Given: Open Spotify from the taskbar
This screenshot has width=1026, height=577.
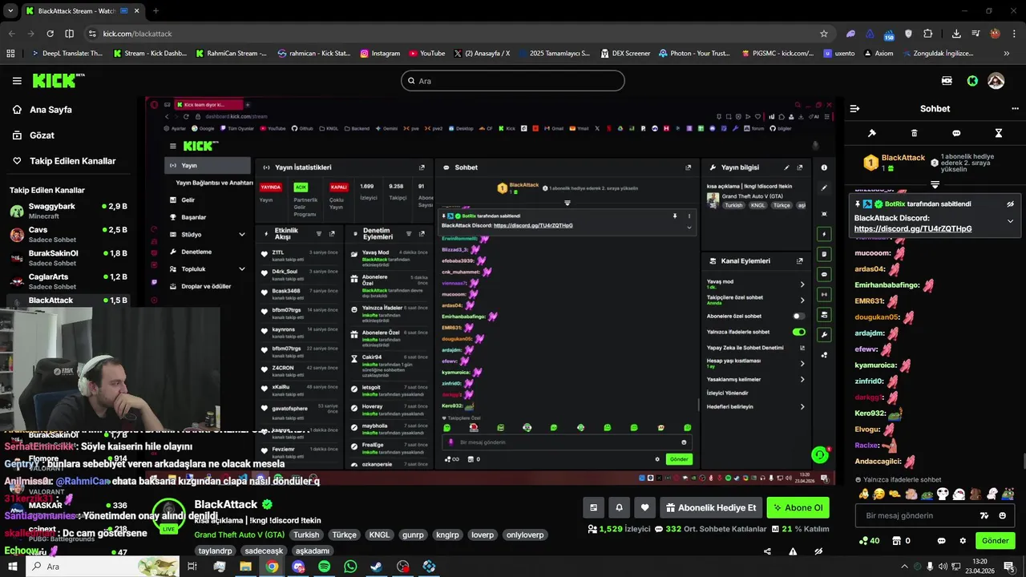Looking at the screenshot, I should click(324, 567).
